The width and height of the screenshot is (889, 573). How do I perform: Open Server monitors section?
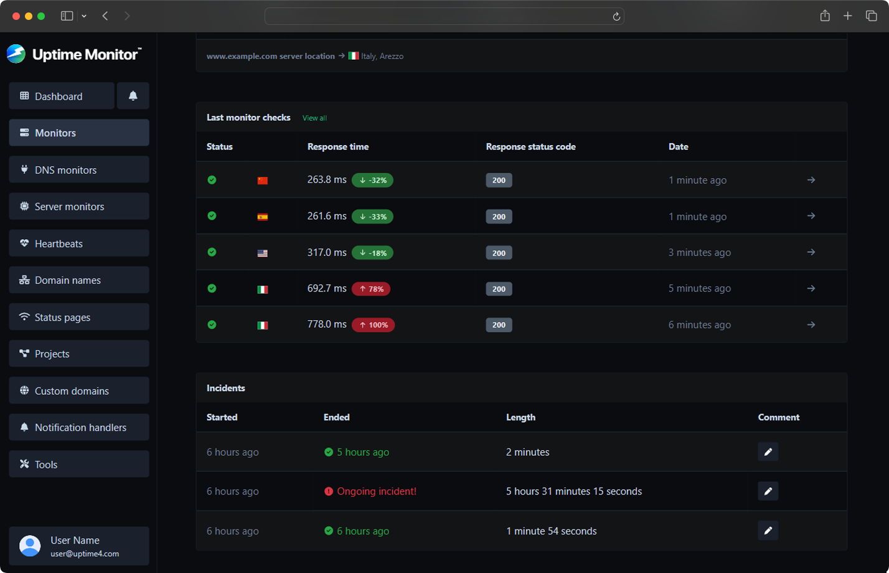click(x=78, y=206)
